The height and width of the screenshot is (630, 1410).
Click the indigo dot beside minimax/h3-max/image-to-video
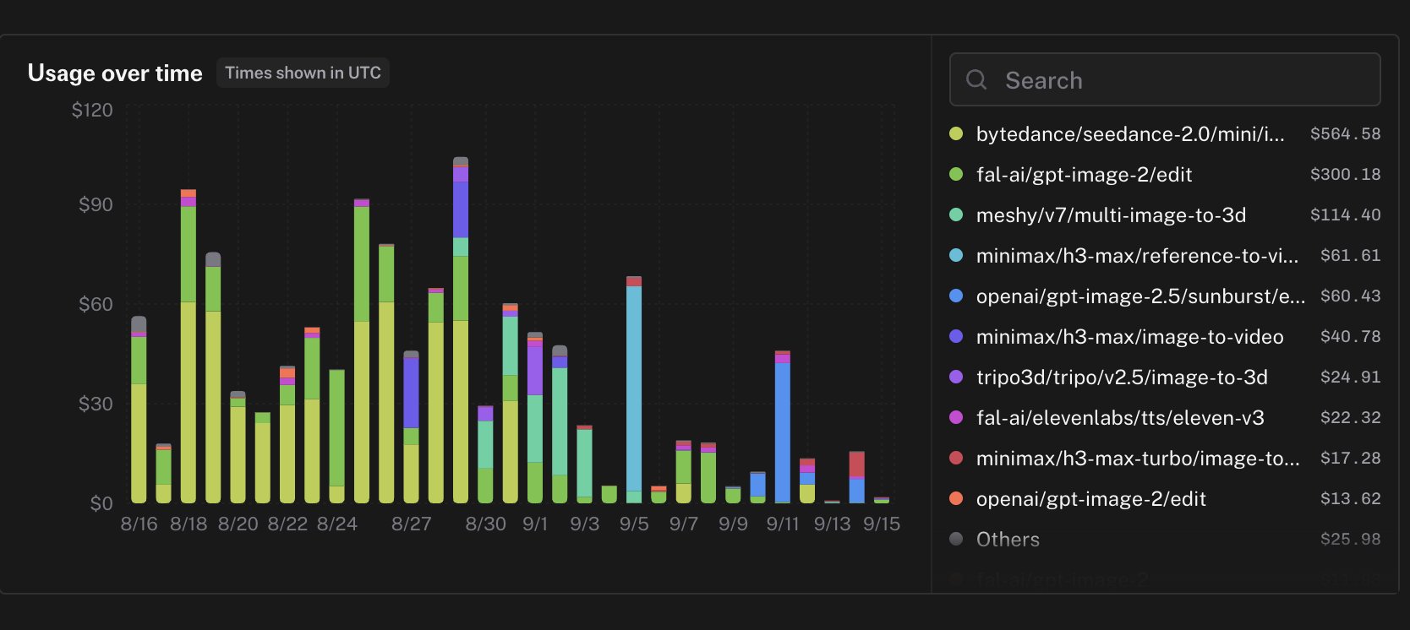click(x=956, y=336)
